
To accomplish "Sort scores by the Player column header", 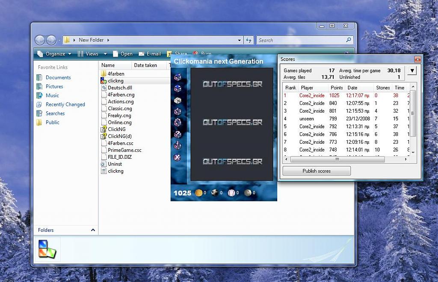I will 313,87.
